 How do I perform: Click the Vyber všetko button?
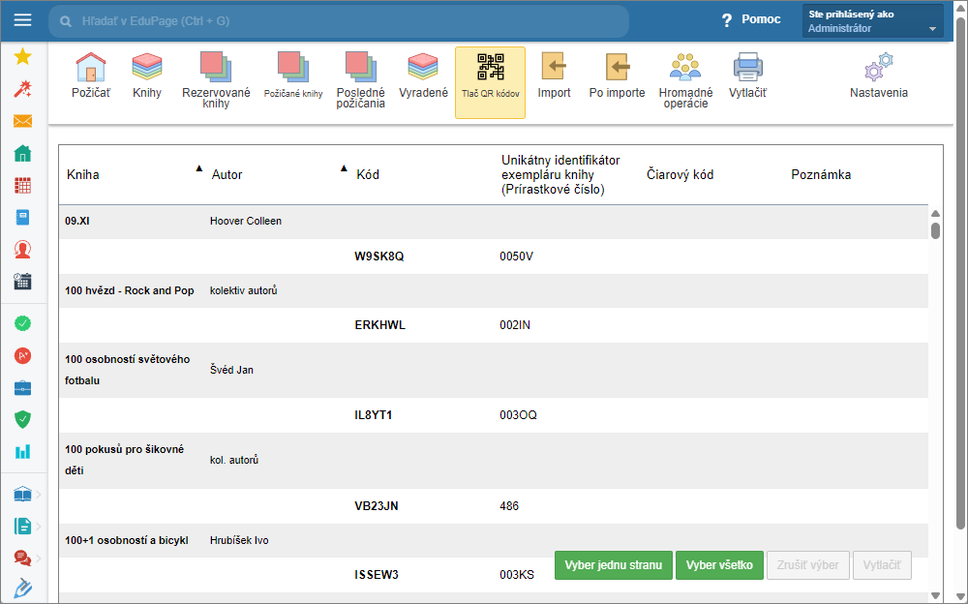[x=719, y=565]
